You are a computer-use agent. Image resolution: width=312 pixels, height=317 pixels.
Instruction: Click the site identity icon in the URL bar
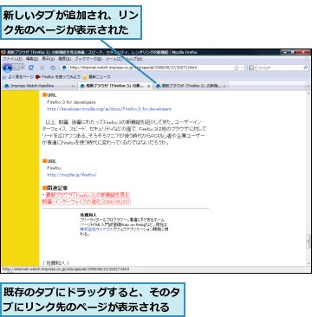coord(64,68)
